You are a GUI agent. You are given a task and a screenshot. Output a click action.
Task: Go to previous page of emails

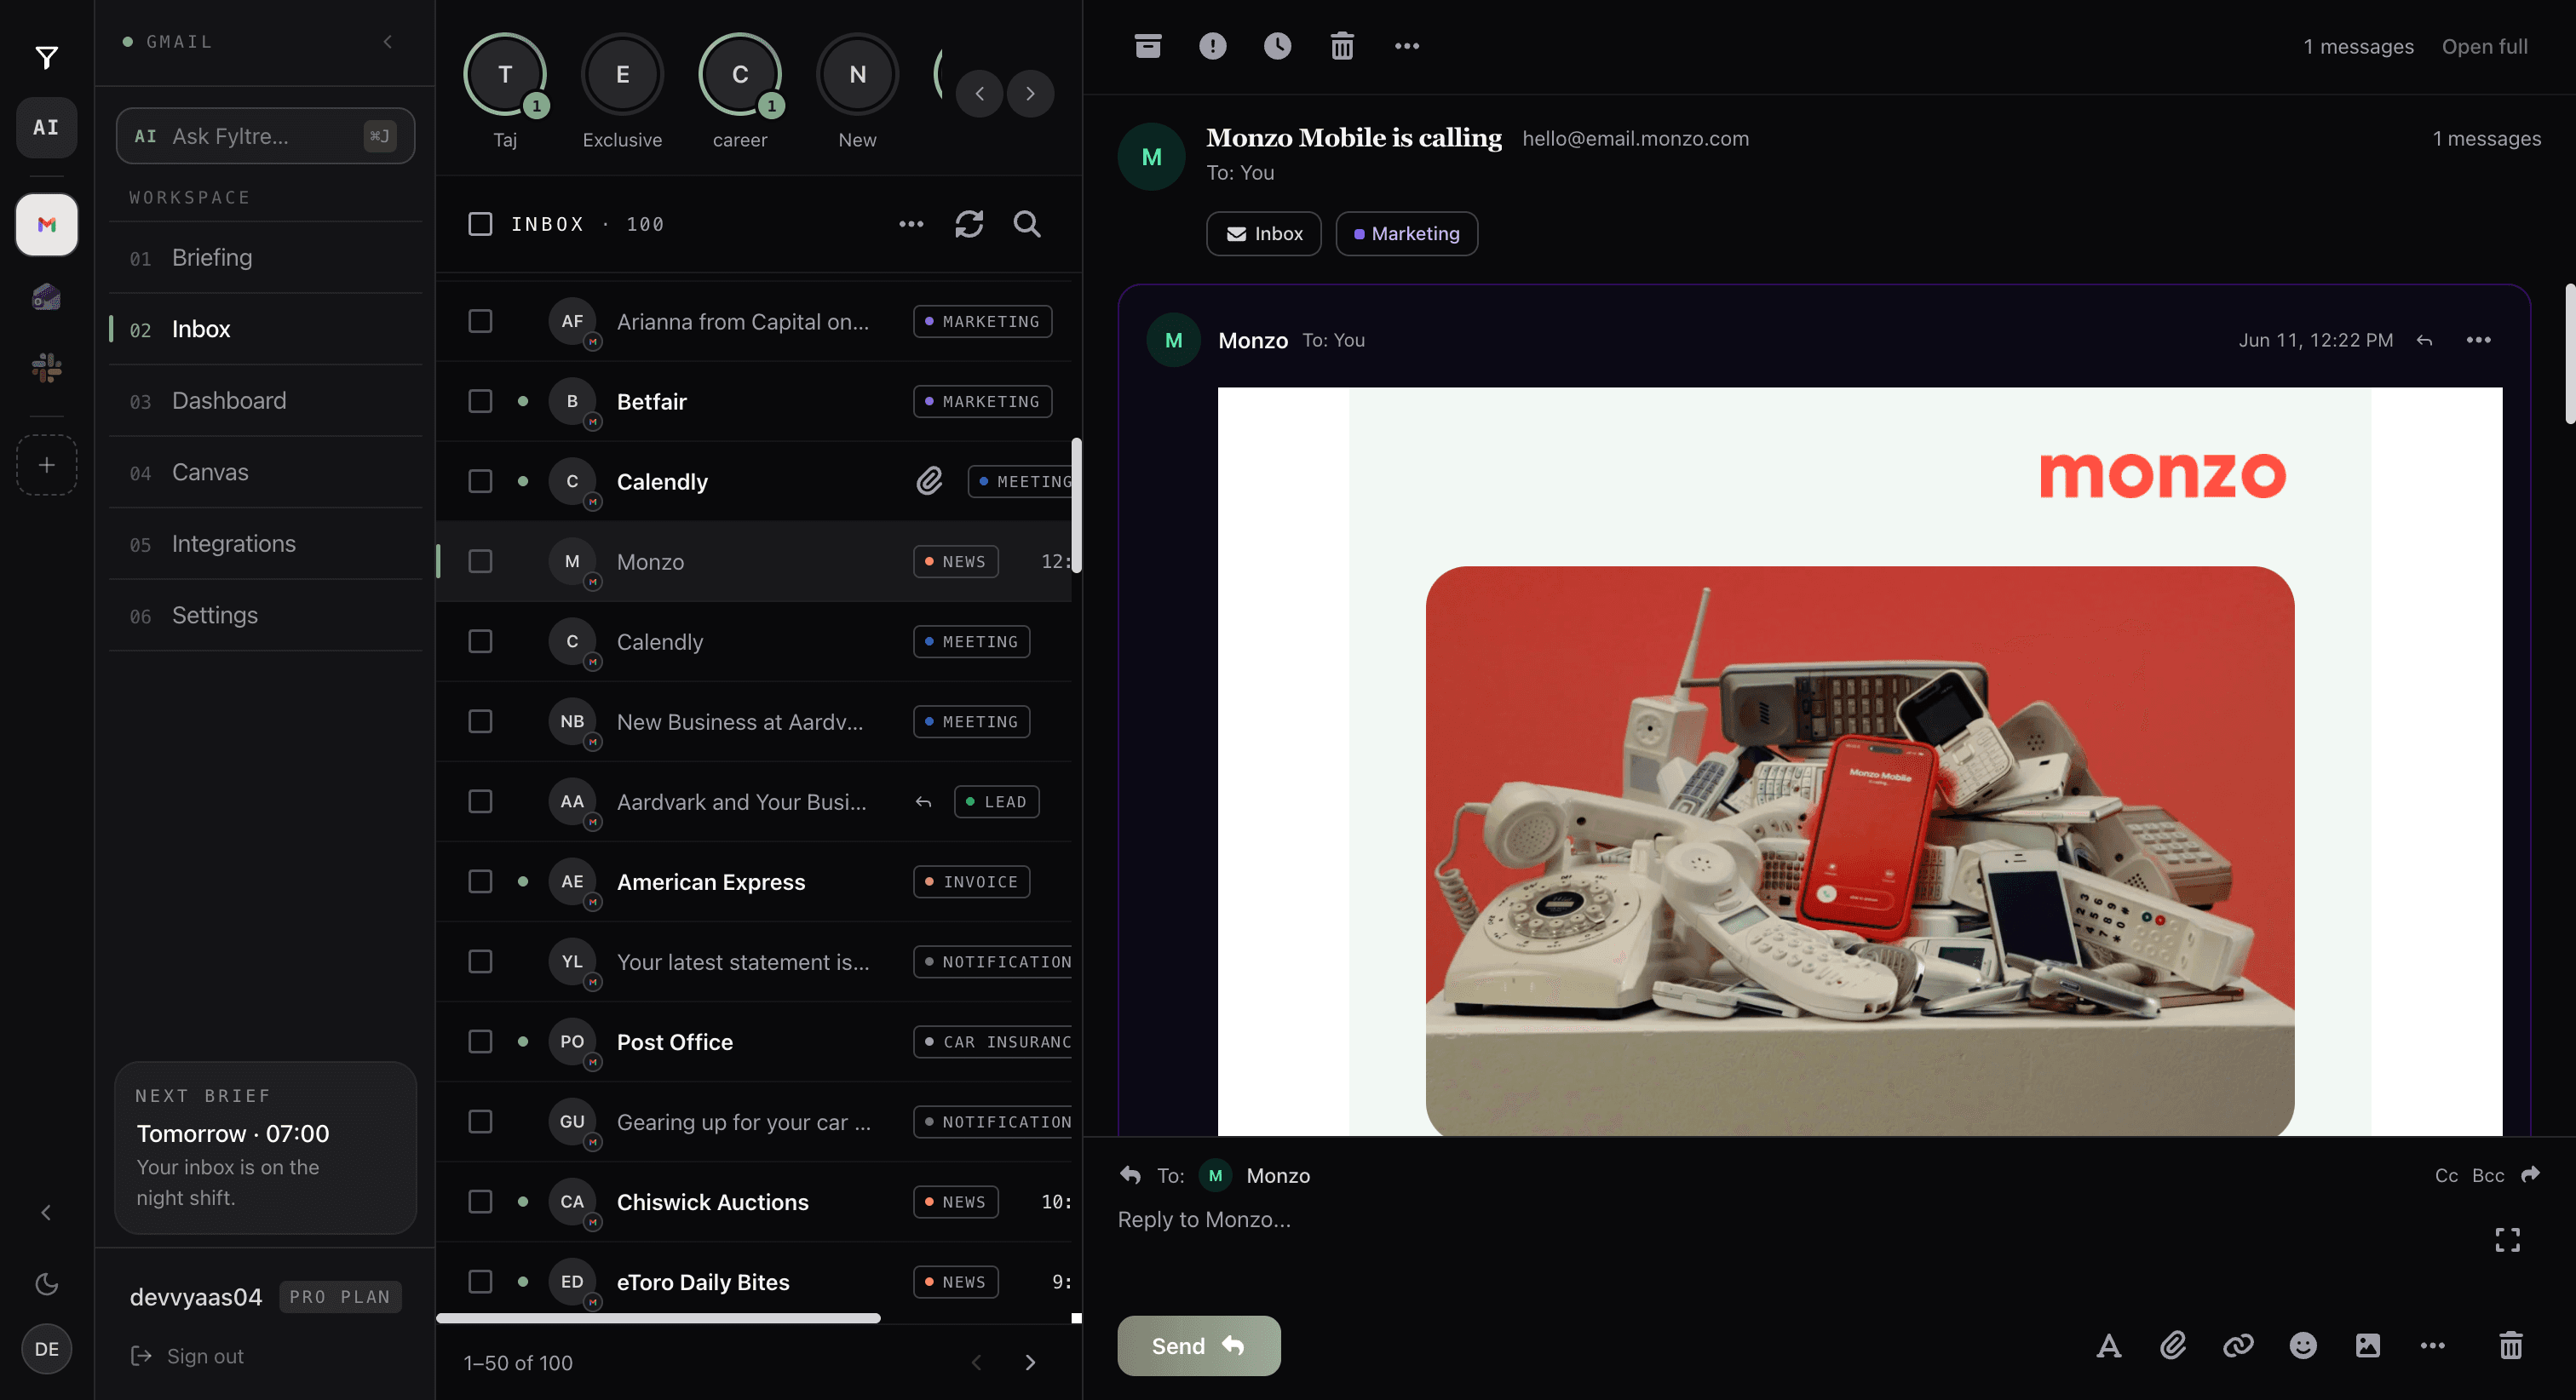[977, 1363]
